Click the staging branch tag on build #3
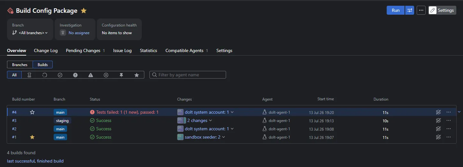Viewport: 463px width, 167px height. coord(62,121)
